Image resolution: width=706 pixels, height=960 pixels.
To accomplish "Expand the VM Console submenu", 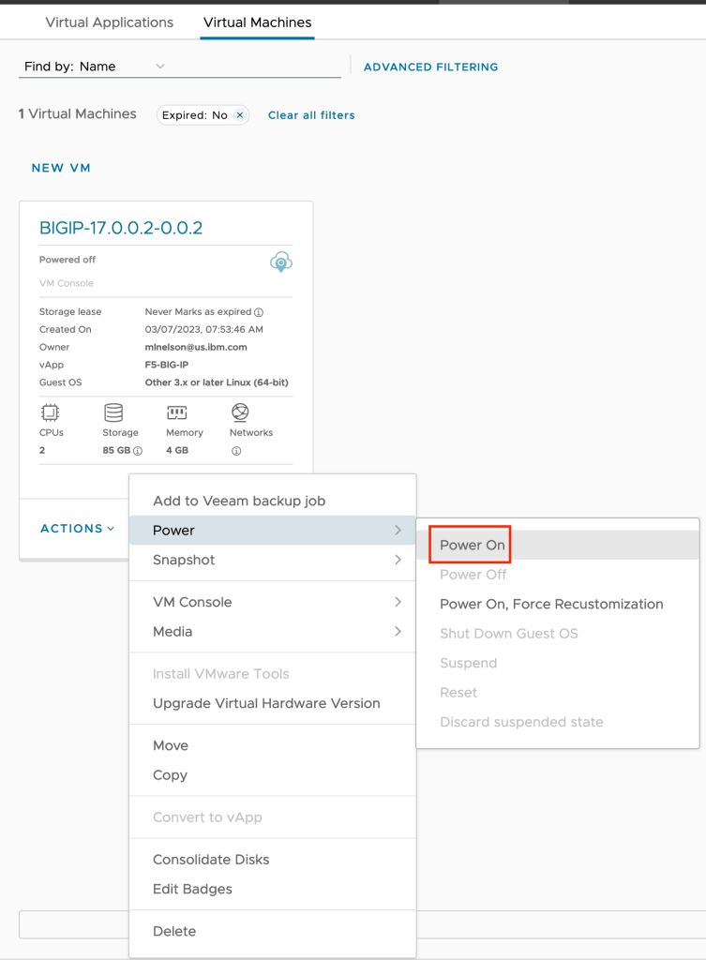I will [272, 602].
